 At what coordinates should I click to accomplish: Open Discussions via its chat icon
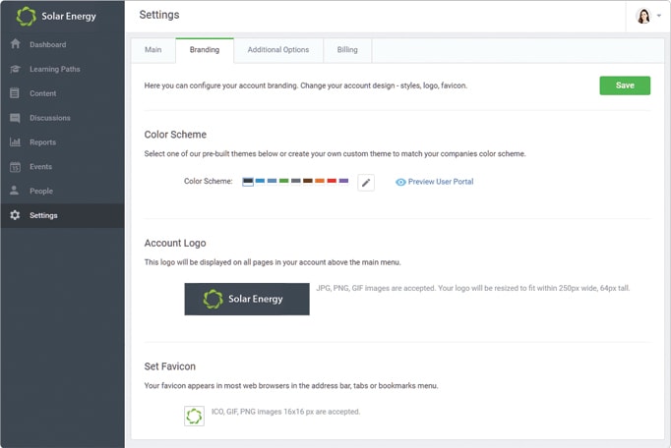pos(15,118)
